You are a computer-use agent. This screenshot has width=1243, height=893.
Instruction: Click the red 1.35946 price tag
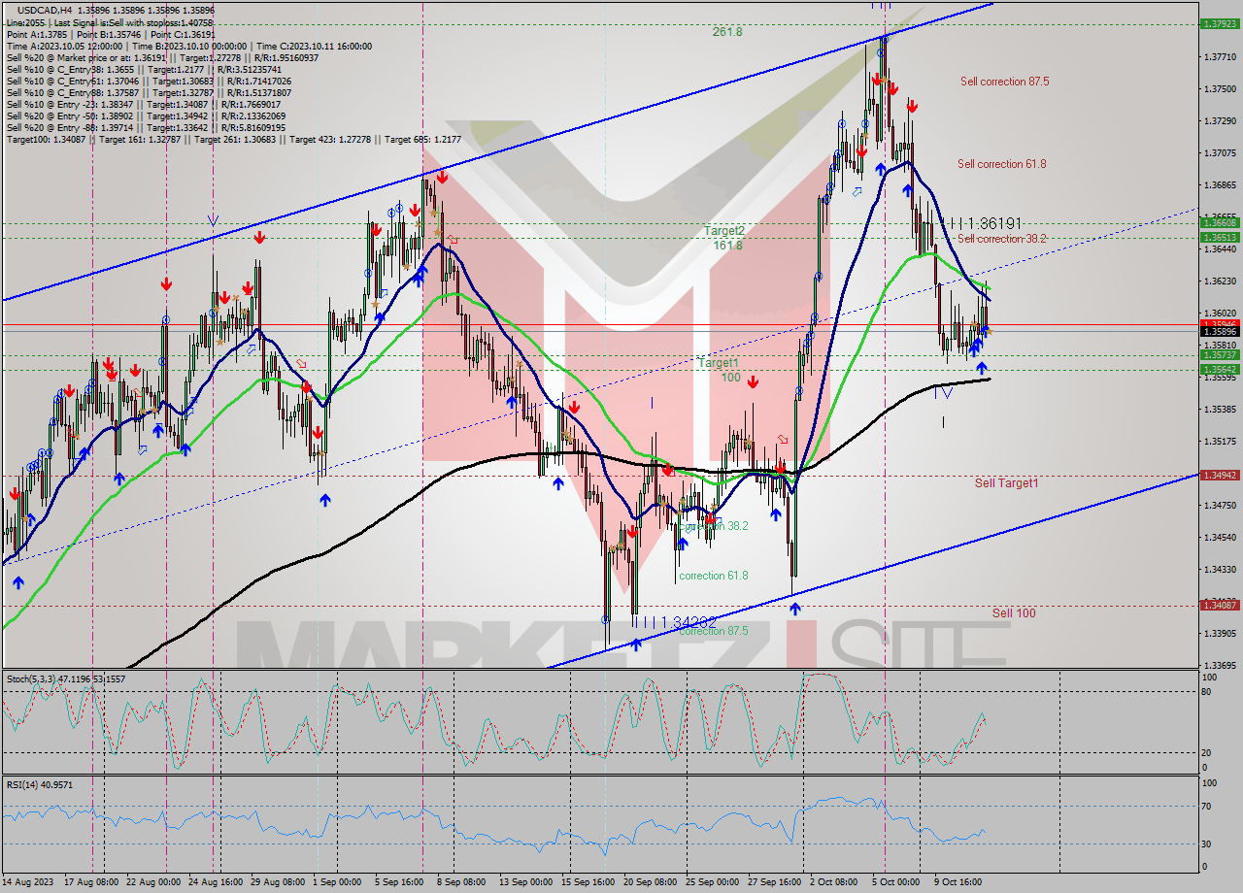(x=1219, y=323)
